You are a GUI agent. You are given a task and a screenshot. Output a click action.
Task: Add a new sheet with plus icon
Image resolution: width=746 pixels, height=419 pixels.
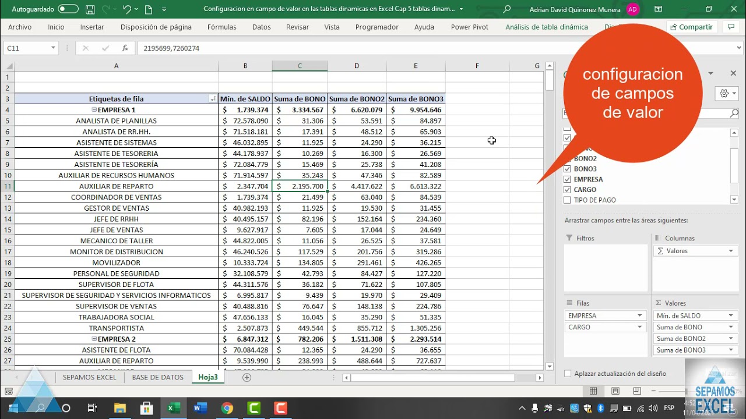(x=247, y=377)
